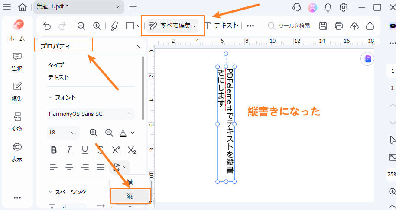Image resolution: width=396 pixels, height=210 pixels.
Task: Open the font color picker
Action: pos(123,133)
